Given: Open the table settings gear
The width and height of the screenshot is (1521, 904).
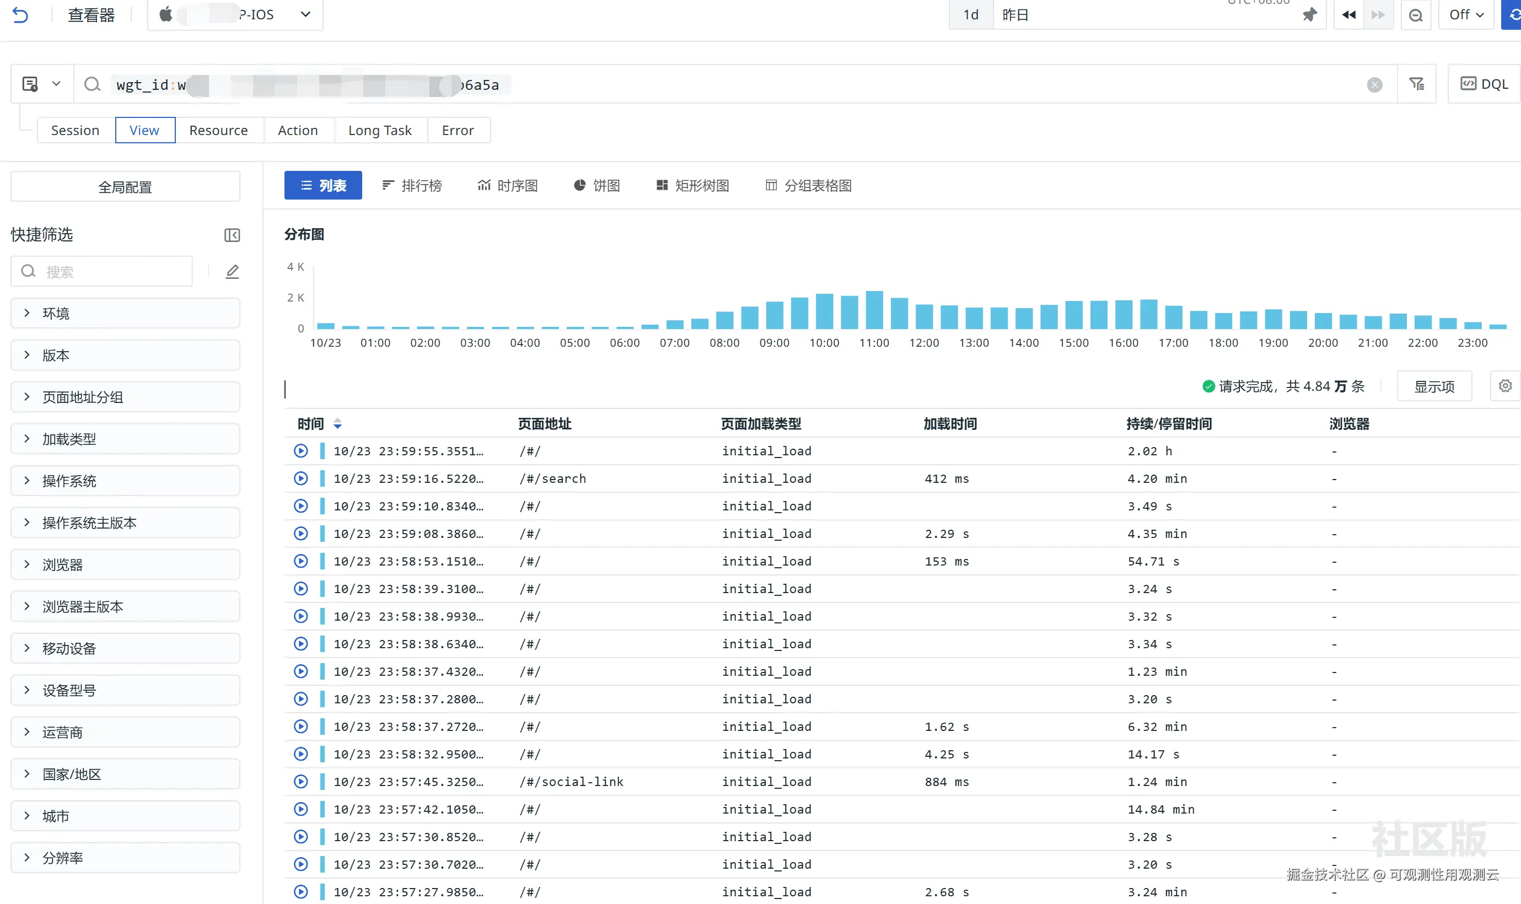Looking at the screenshot, I should pyautogui.click(x=1504, y=386).
